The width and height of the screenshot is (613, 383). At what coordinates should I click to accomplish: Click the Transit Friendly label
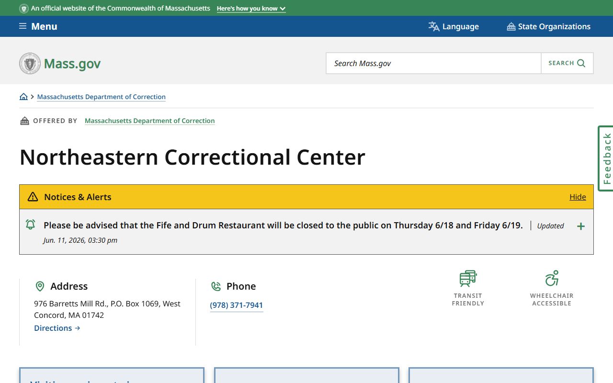coord(468,300)
